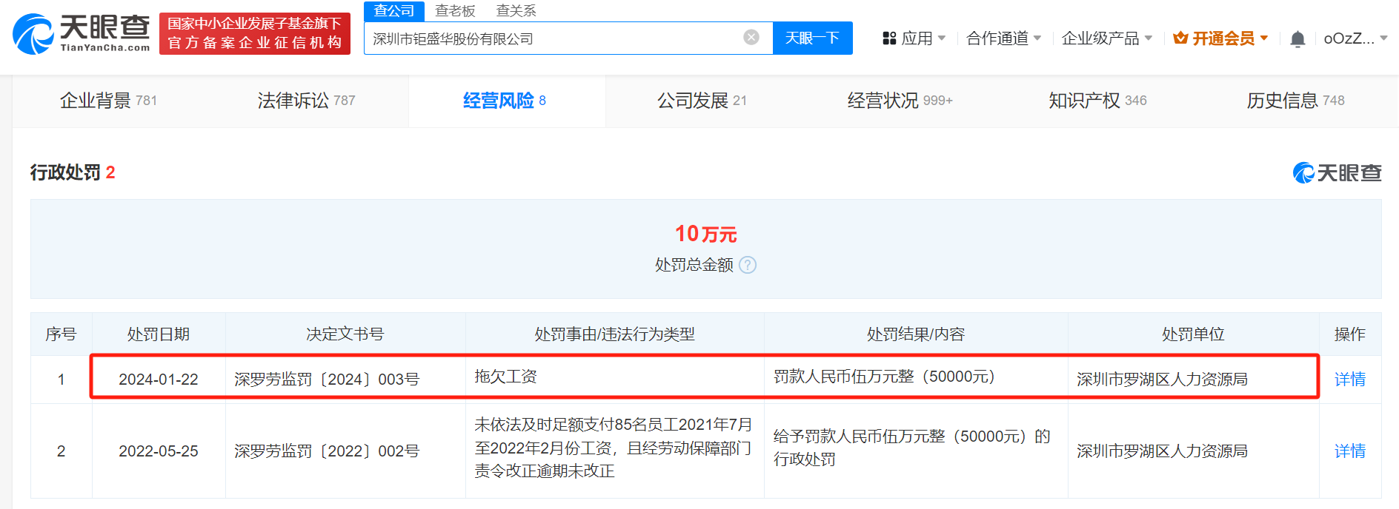Click the 处罚单位 column header

pyautogui.click(x=1193, y=334)
